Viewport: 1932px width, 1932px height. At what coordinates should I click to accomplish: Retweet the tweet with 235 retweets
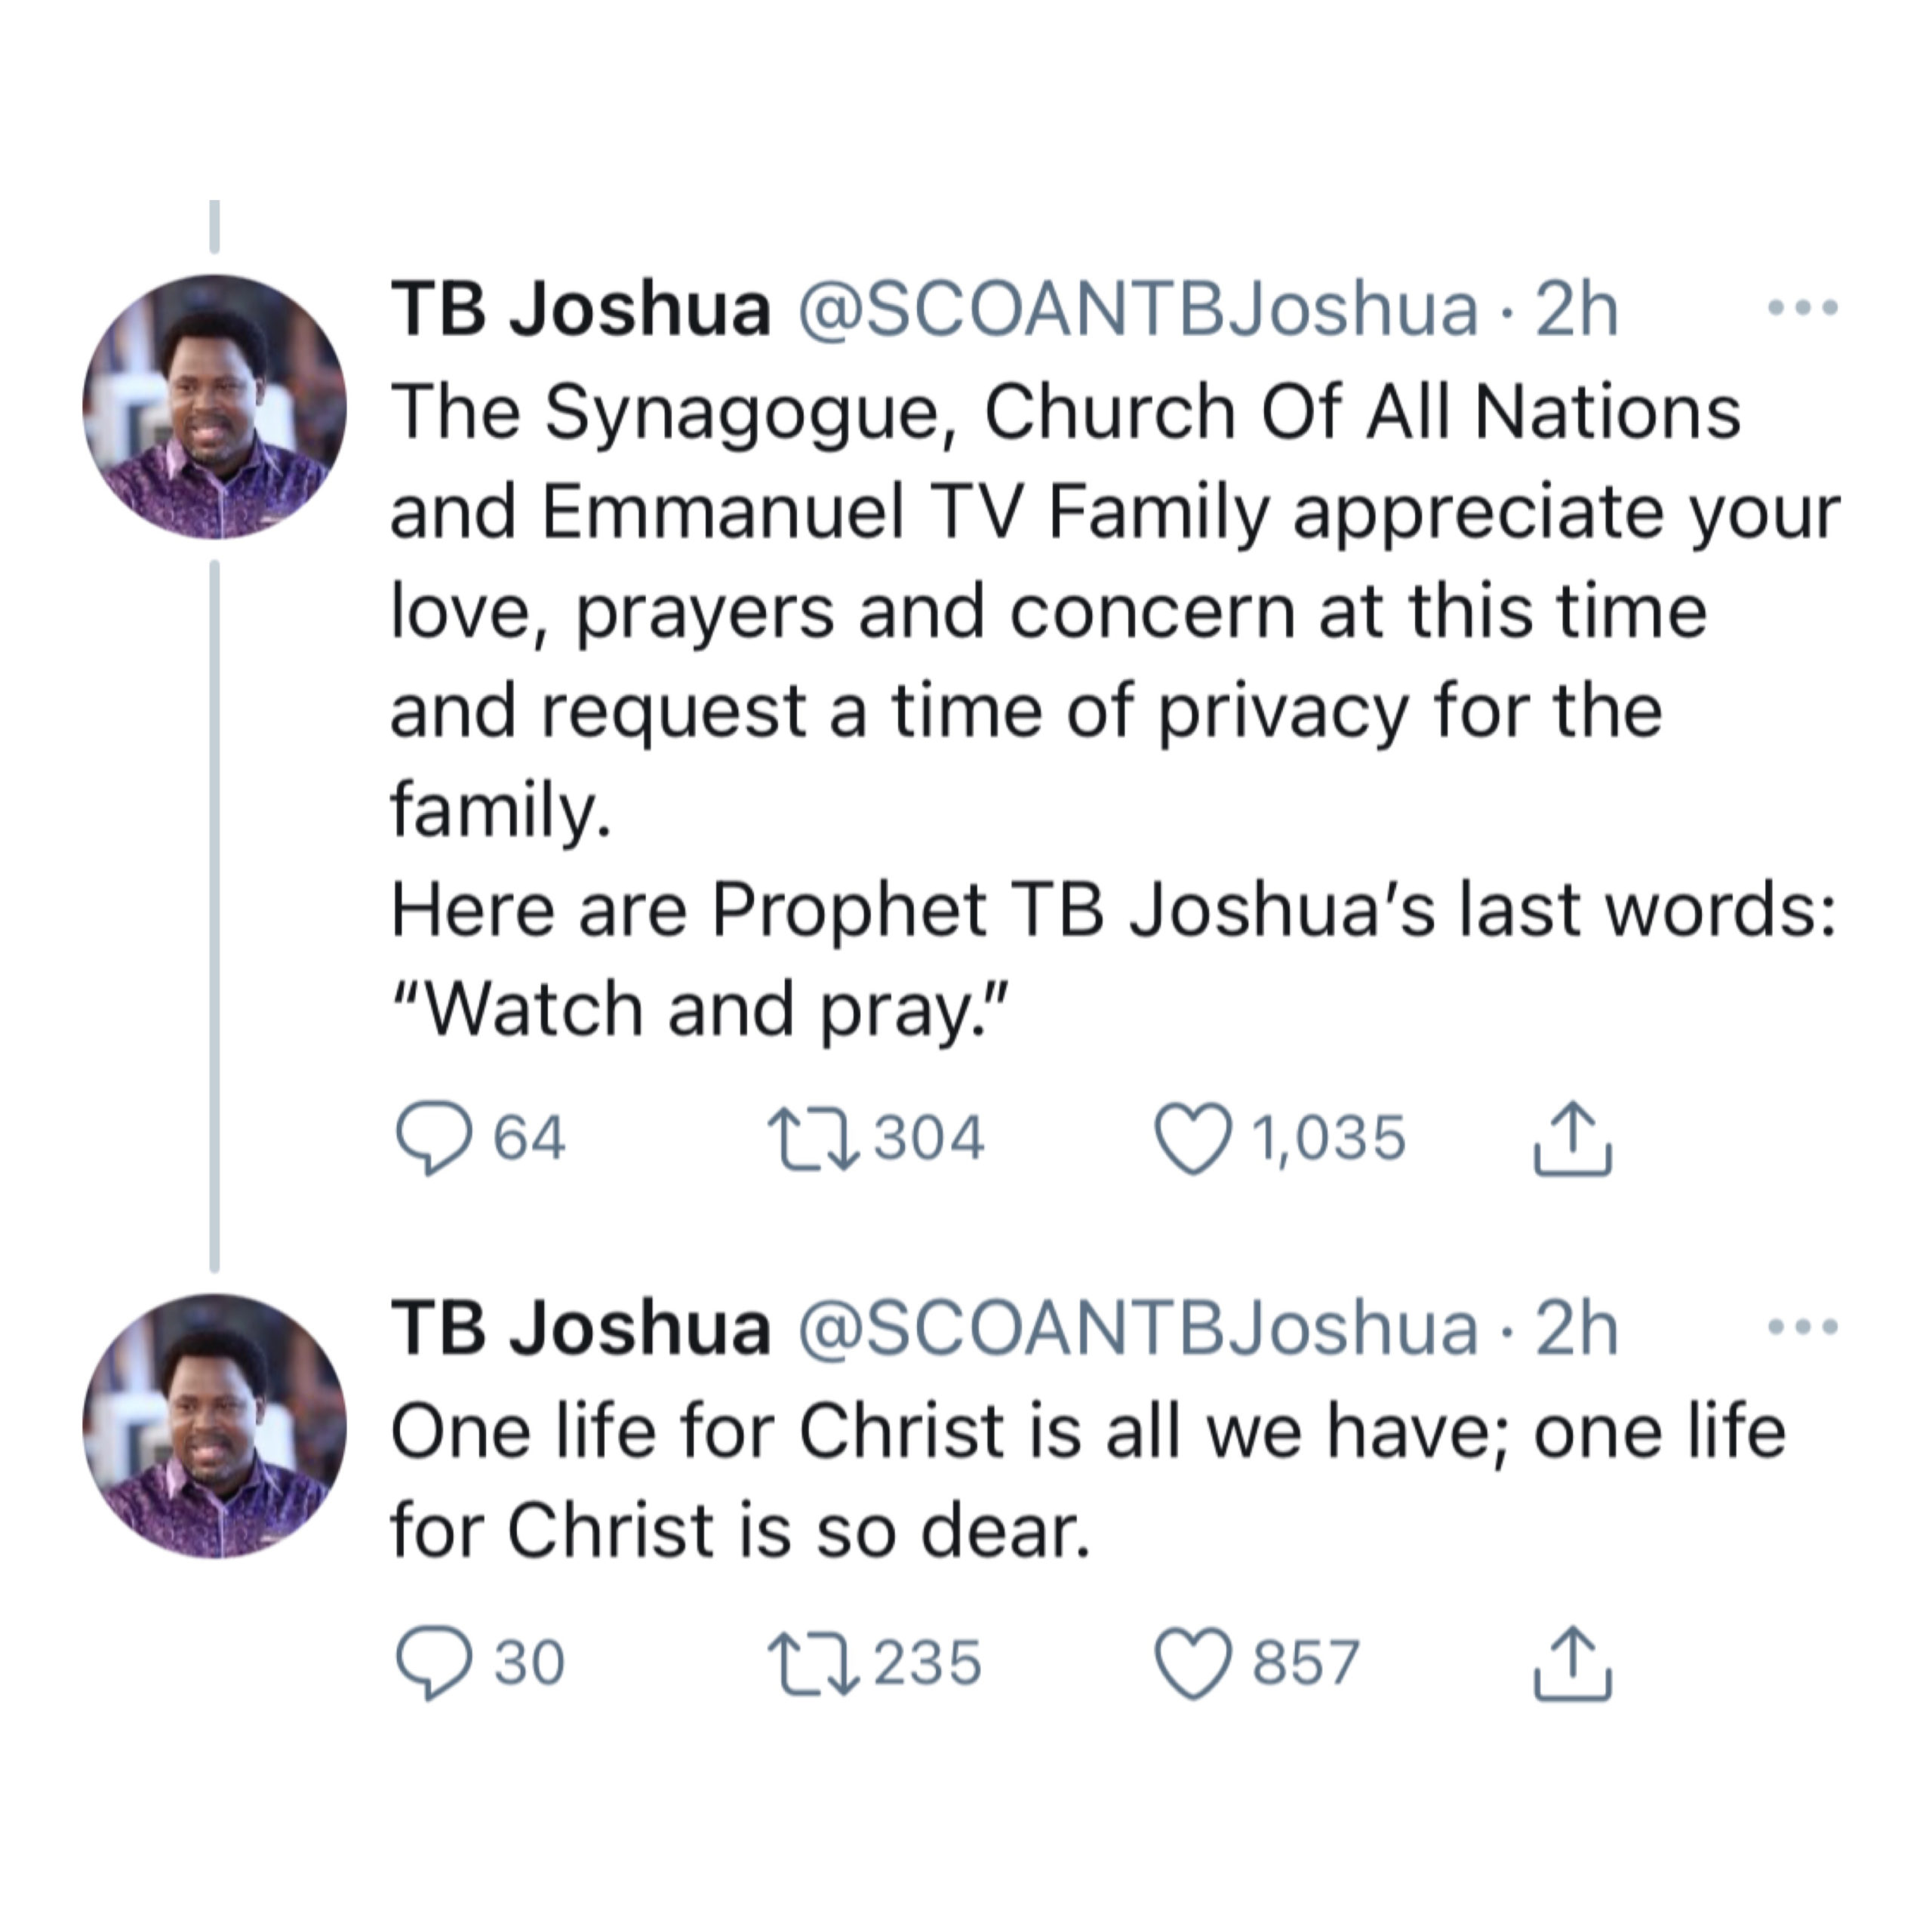(x=813, y=1663)
